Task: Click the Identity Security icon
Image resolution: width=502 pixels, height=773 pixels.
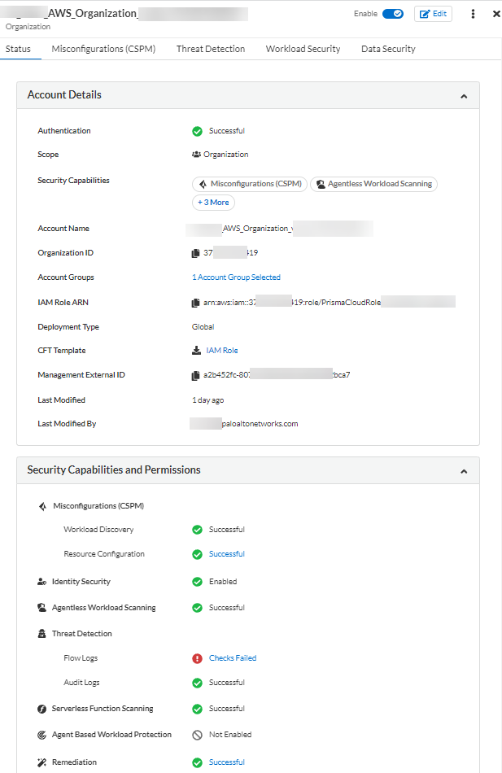Action: pyautogui.click(x=42, y=582)
